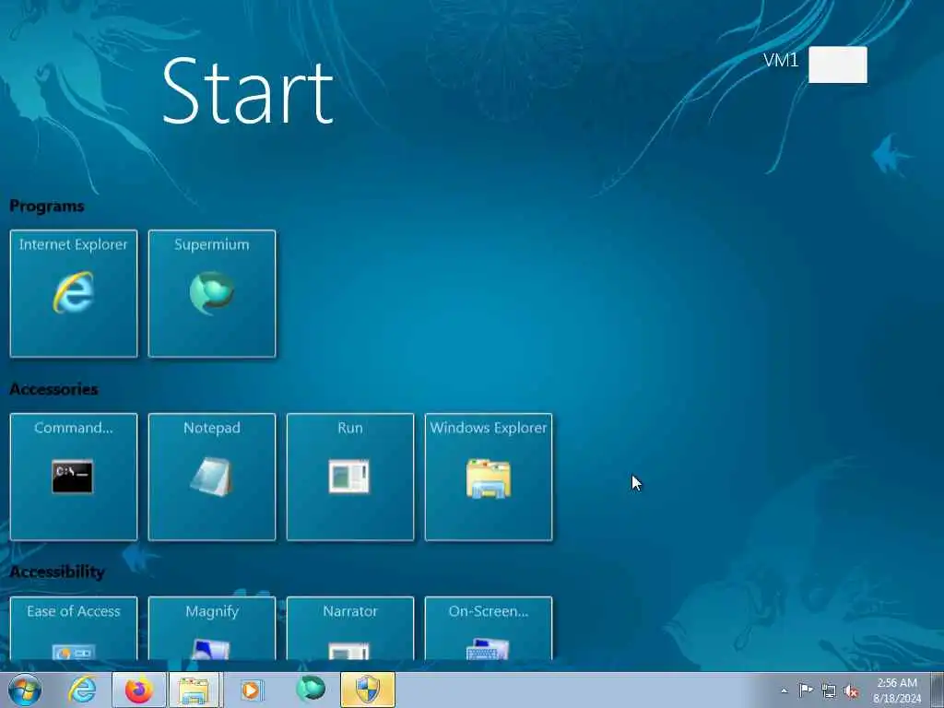
Task: Open the Run tile
Action: tap(350, 477)
